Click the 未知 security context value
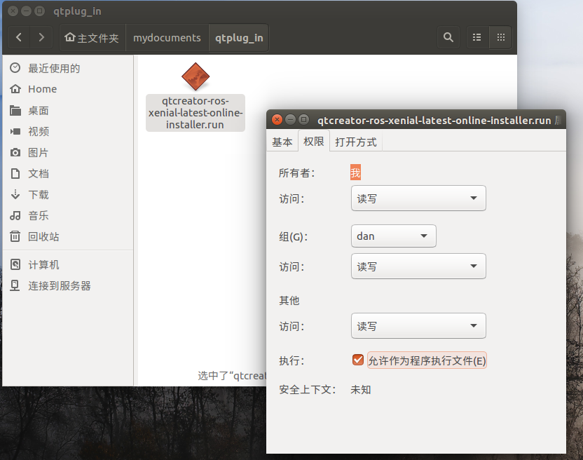The width and height of the screenshot is (583, 460). 361,390
